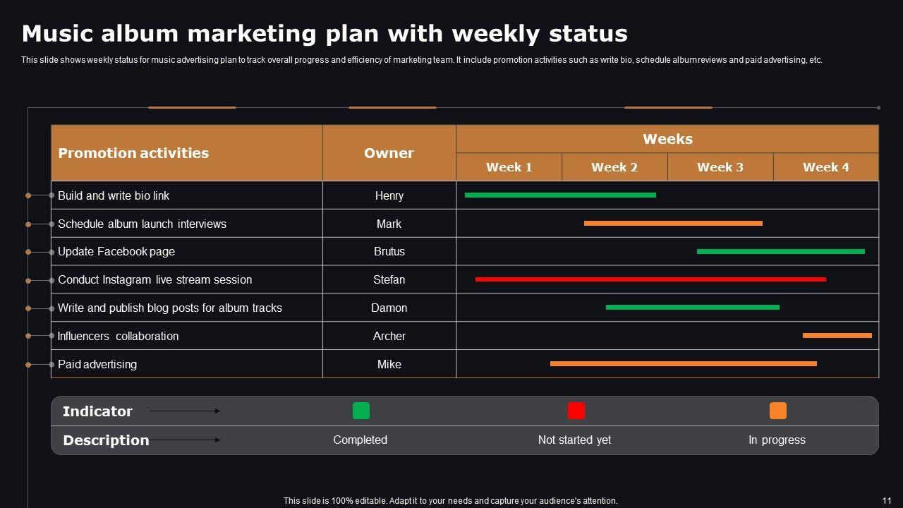Click the slide title text
This screenshot has height=508, width=903.
[x=325, y=34]
